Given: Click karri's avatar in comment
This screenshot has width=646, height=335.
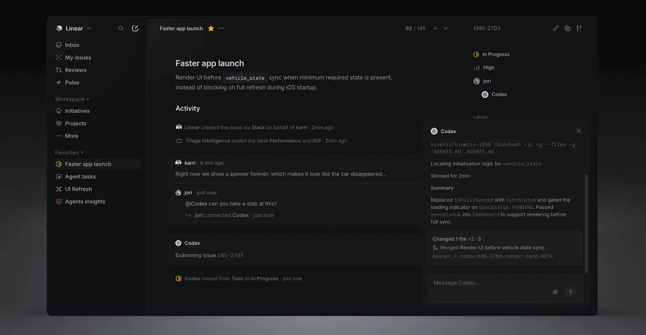Looking at the screenshot, I should 178,163.
